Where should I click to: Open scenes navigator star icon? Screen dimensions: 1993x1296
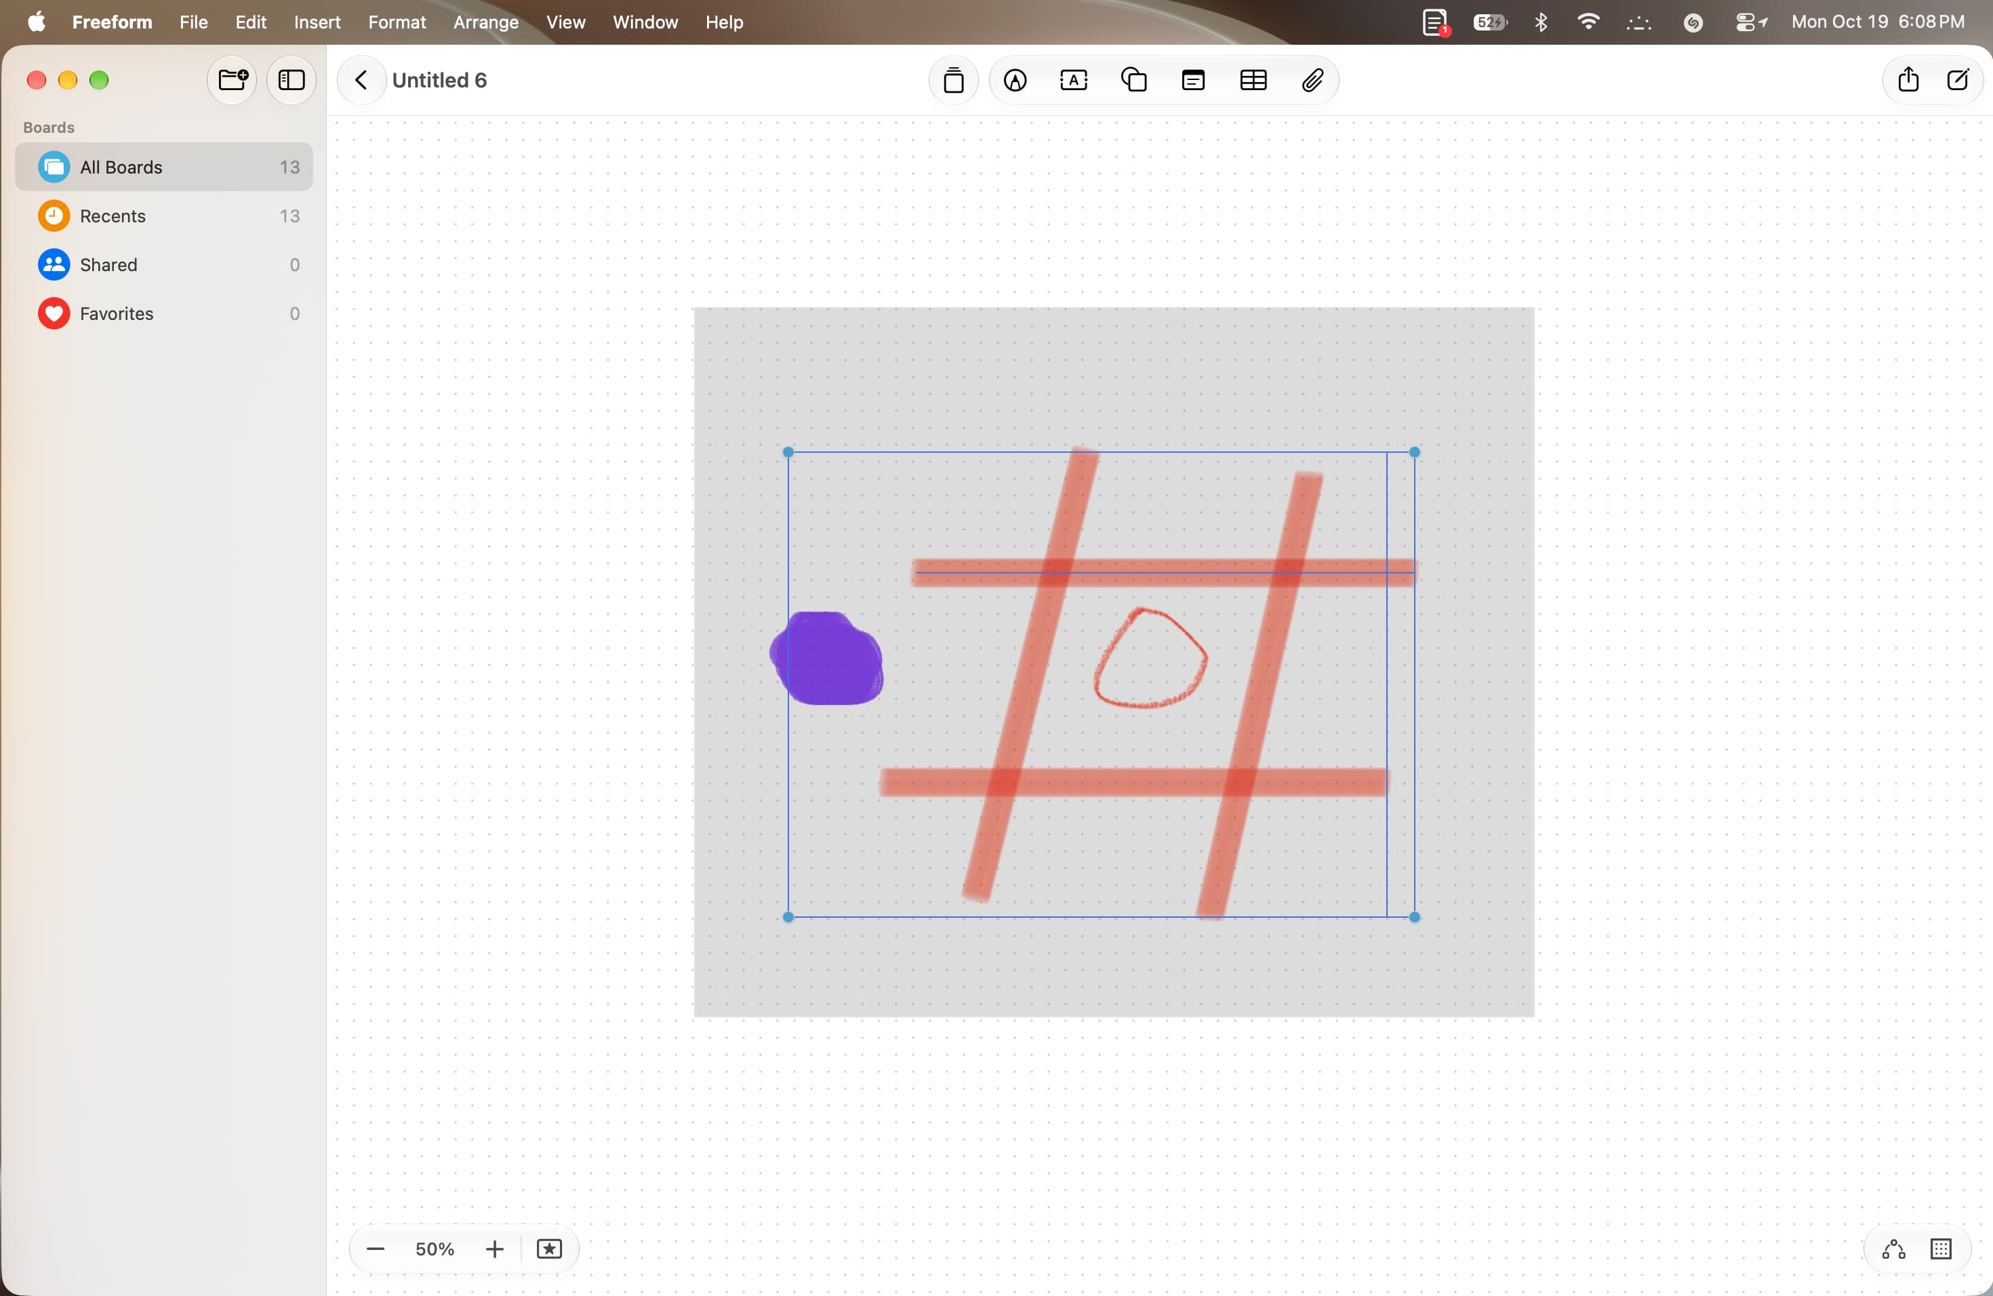[x=548, y=1249]
